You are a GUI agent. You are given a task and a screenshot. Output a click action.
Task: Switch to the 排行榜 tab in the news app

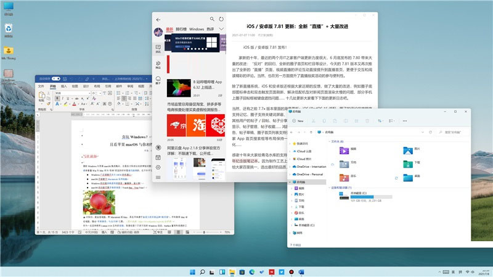pyautogui.click(x=181, y=30)
